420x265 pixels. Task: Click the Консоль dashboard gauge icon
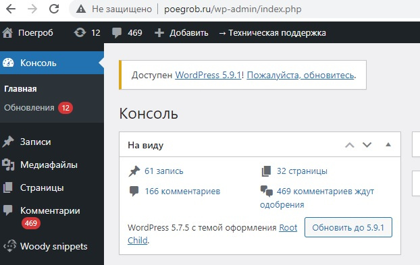8,63
